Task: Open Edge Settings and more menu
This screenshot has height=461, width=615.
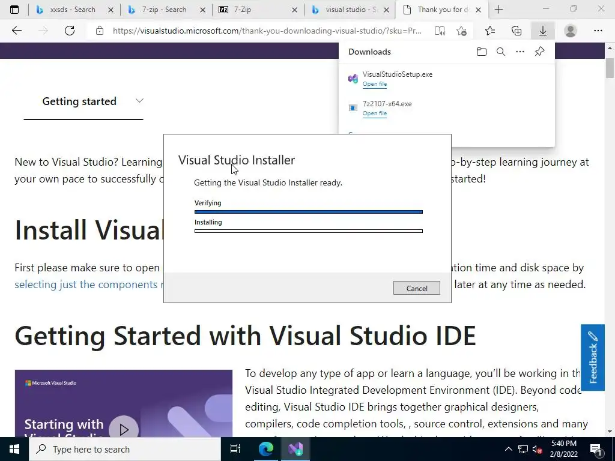Action: (x=598, y=31)
